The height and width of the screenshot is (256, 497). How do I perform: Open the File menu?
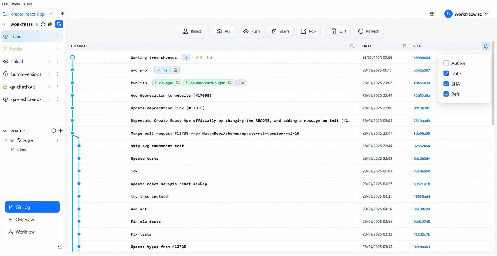pyautogui.click(x=5, y=4)
